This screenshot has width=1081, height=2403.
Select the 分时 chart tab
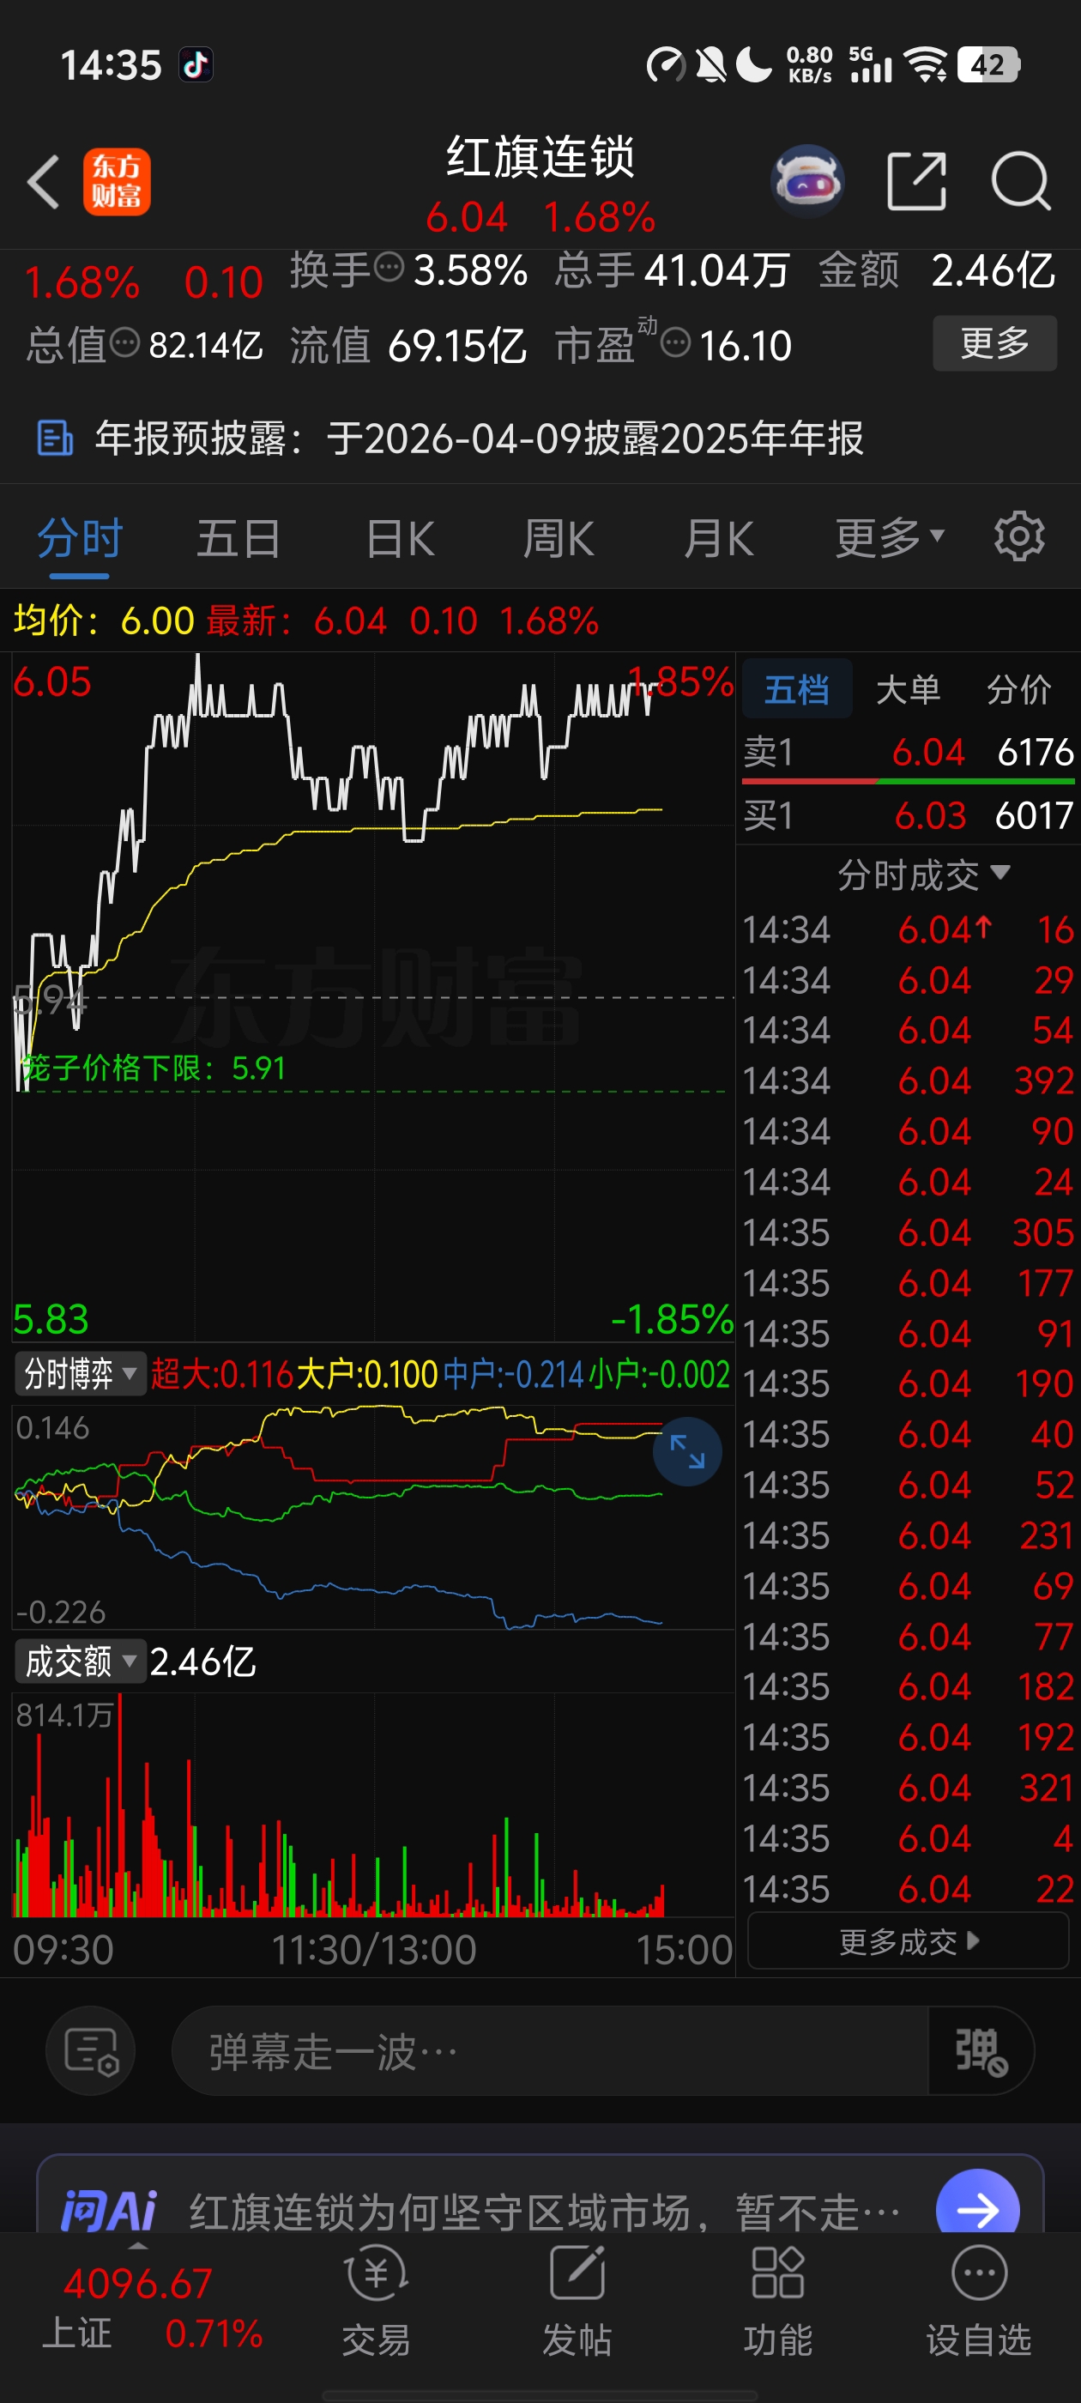point(80,538)
